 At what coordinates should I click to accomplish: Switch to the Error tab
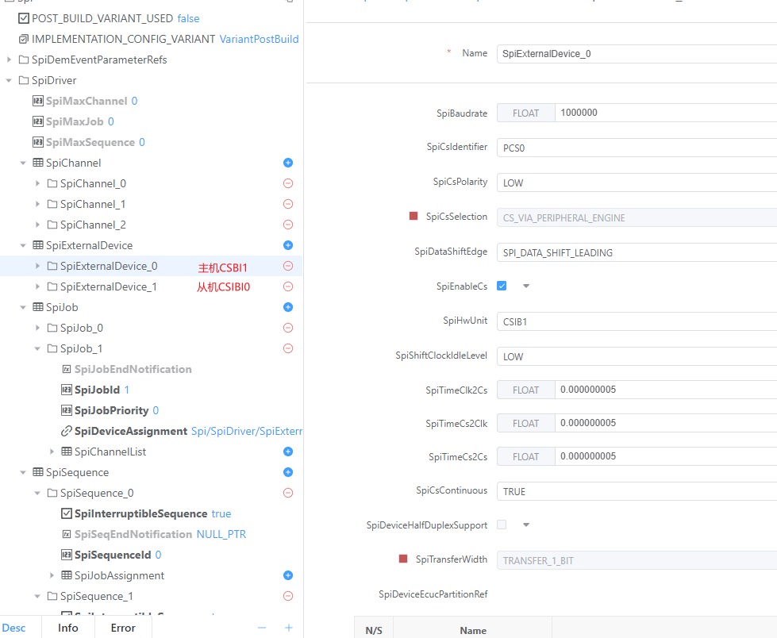pyautogui.click(x=123, y=628)
